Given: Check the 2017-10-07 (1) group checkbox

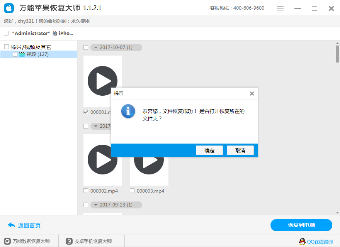Looking at the screenshot, I should coord(86,47).
